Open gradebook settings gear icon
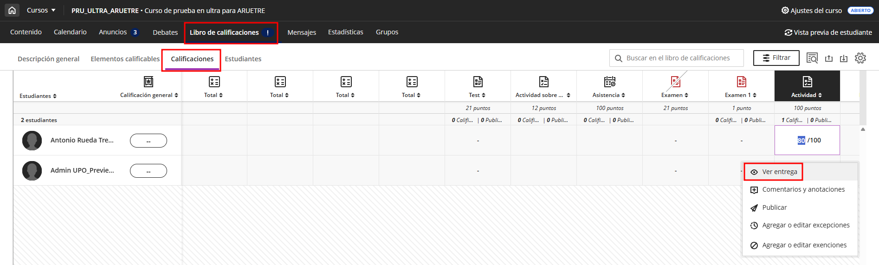The height and width of the screenshot is (265, 879). coord(860,58)
